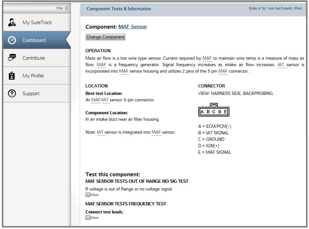Viewport: 309px width, 229px height.
Task: Select the Contribute sidebar item
Action: coord(34,58)
